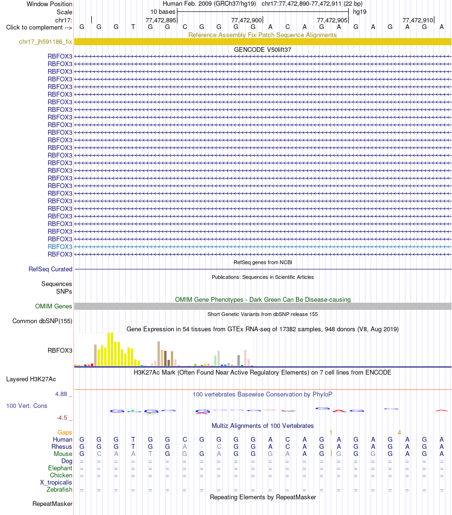Select the light-blue highlighted RBFOX3 transcript label

coord(60,247)
